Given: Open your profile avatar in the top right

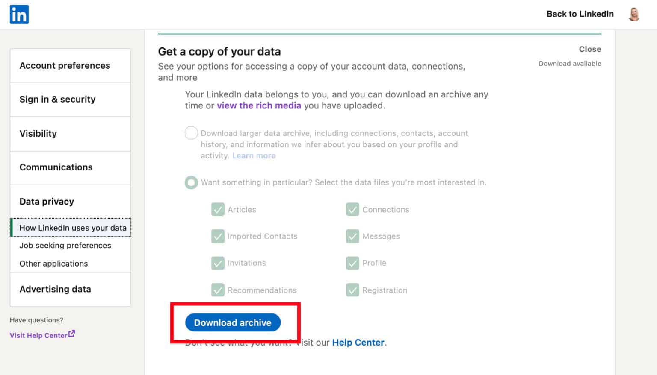Looking at the screenshot, I should coord(634,14).
